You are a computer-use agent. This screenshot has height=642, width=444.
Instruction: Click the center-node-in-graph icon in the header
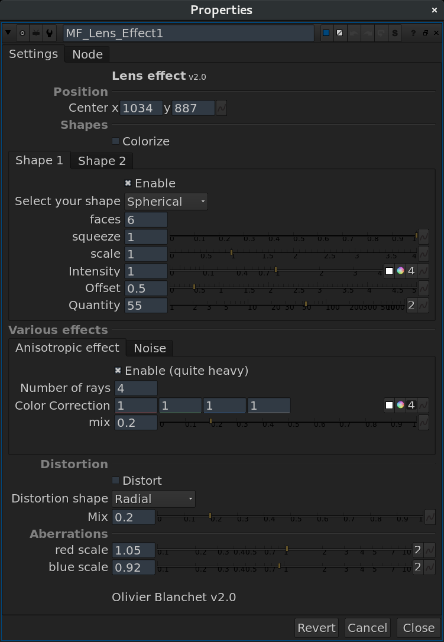[x=23, y=33]
